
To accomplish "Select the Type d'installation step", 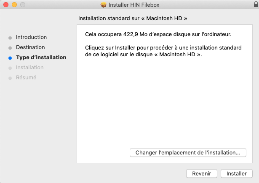I will [x=41, y=57].
